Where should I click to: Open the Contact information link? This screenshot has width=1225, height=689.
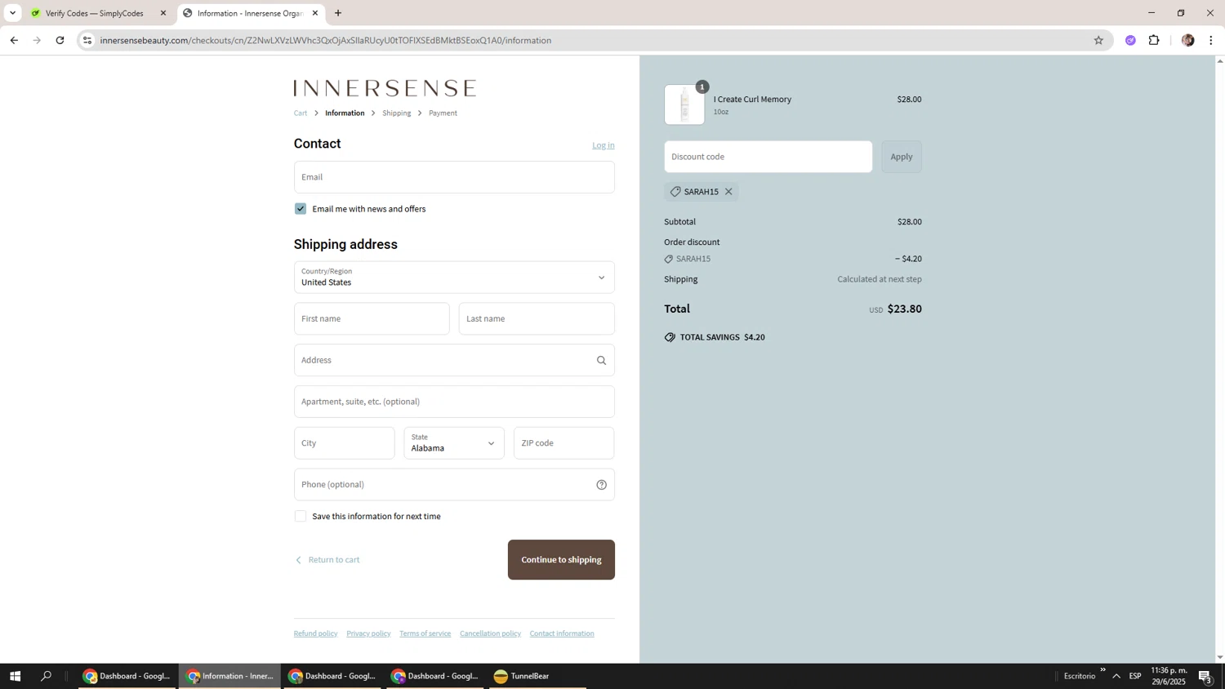click(x=562, y=633)
